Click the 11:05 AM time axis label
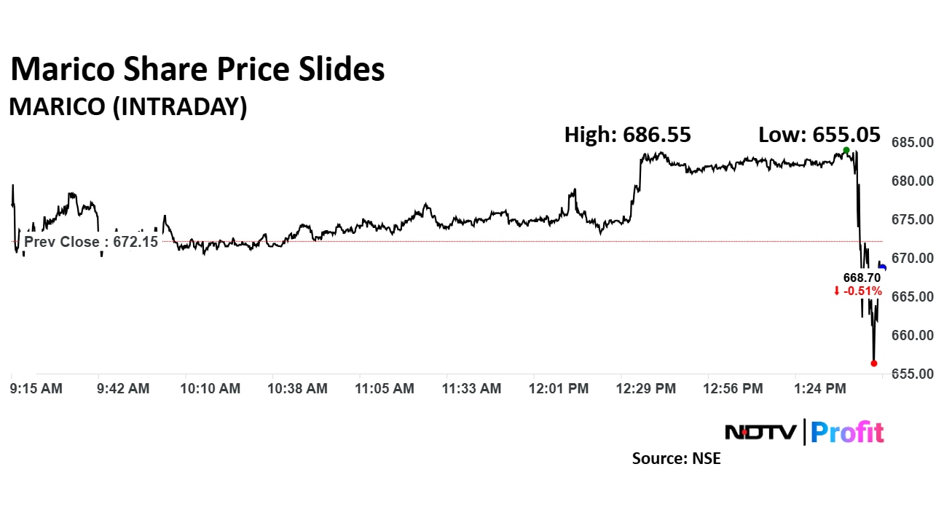The width and height of the screenshot is (944, 531). tap(385, 389)
